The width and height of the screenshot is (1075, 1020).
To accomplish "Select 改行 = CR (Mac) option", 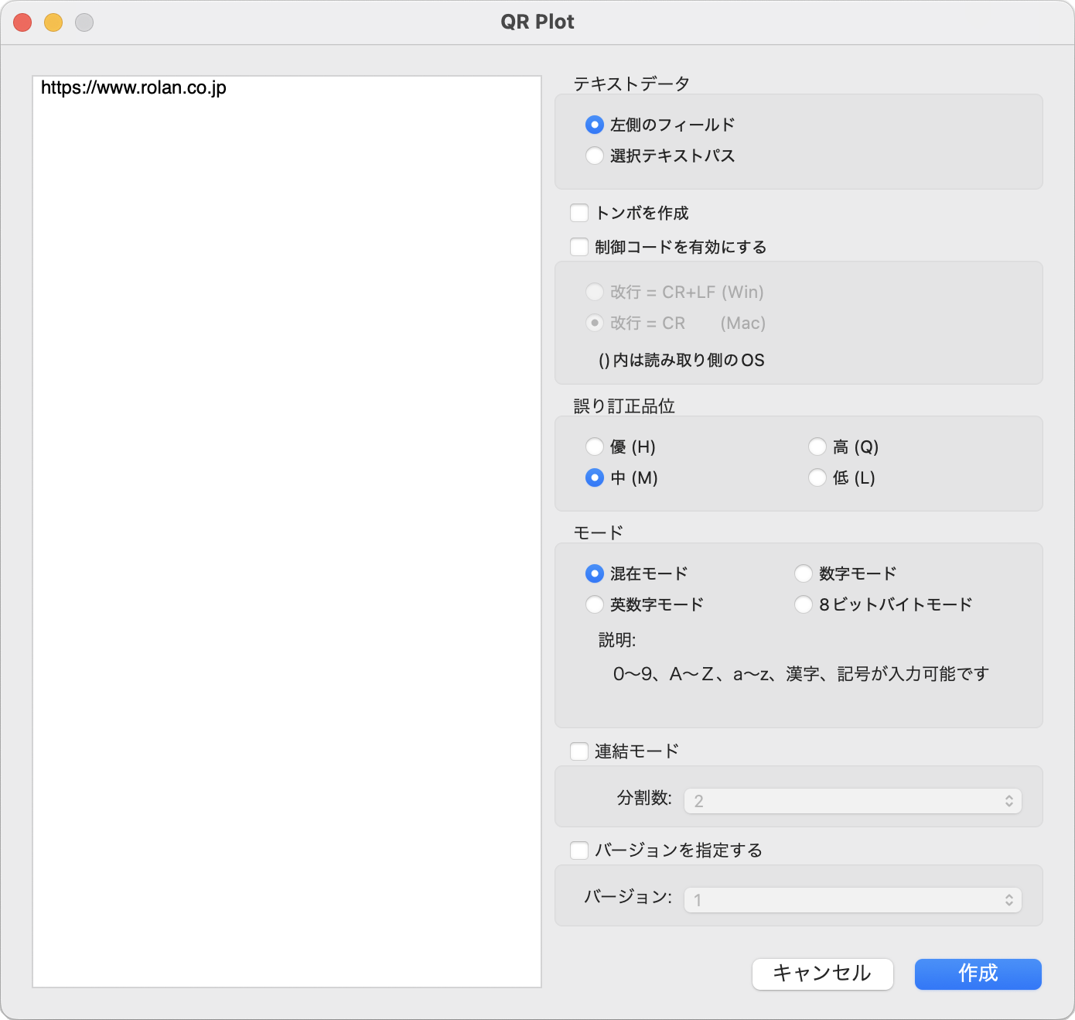I will tap(594, 323).
